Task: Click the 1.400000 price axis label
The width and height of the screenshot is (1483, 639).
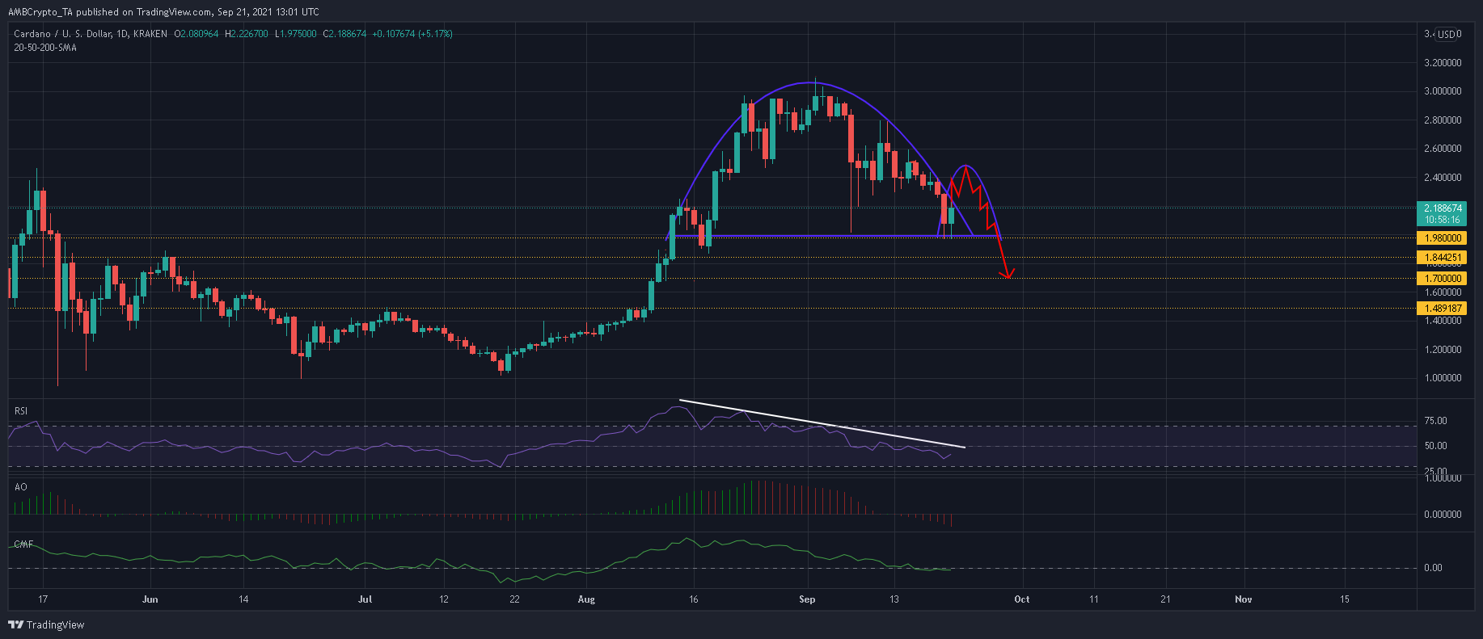Action: pos(1443,321)
